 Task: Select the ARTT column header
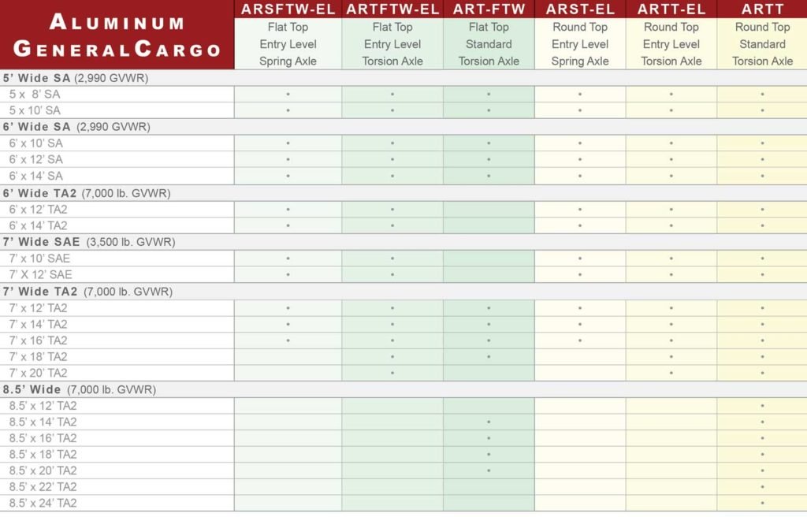click(x=762, y=9)
